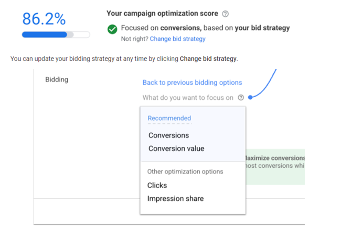Go back to previous bidding options
The height and width of the screenshot is (230, 341).
click(192, 83)
